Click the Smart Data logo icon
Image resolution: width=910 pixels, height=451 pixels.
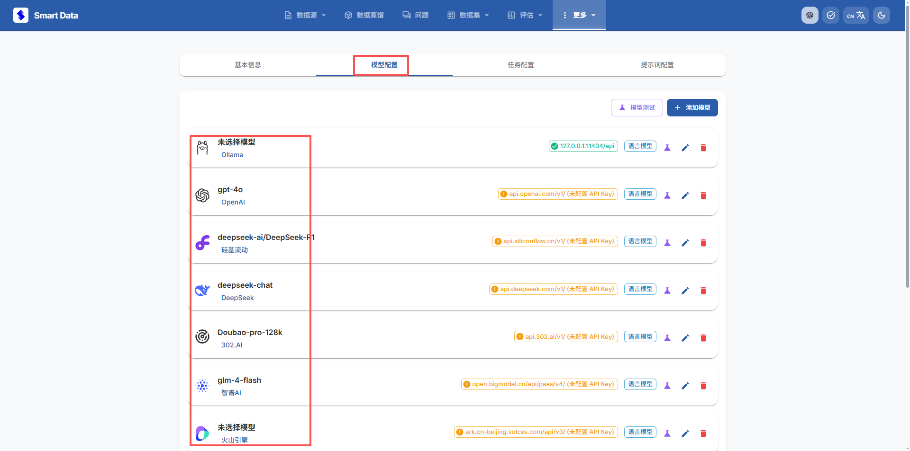21,15
